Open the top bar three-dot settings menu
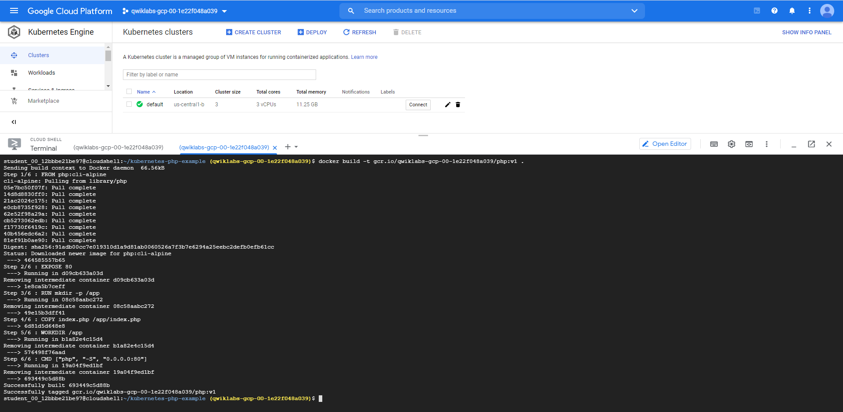This screenshot has width=843, height=412. pos(810,11)
